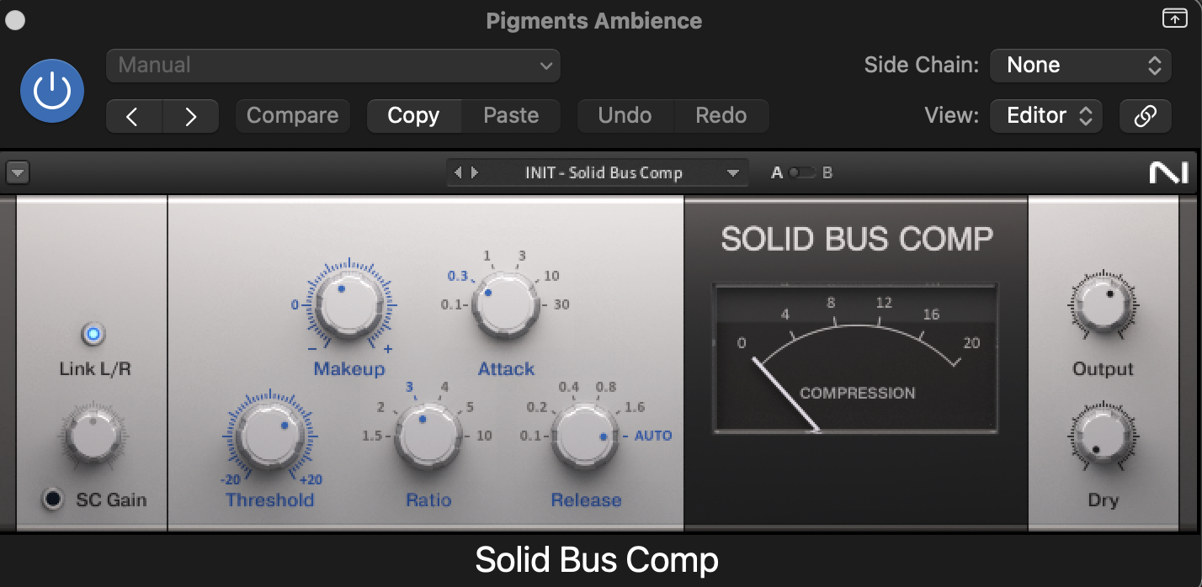
Task: Click the SC Gain knob
Action: (x=93, y=435)
